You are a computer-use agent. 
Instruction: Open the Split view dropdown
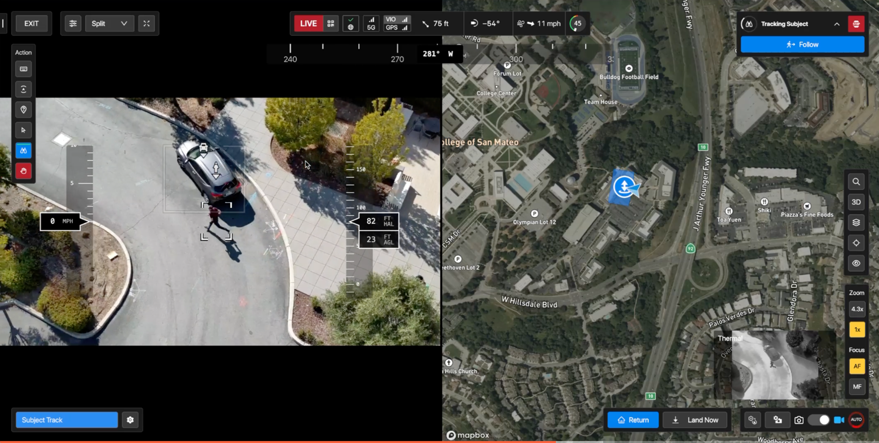click(109, 23)
